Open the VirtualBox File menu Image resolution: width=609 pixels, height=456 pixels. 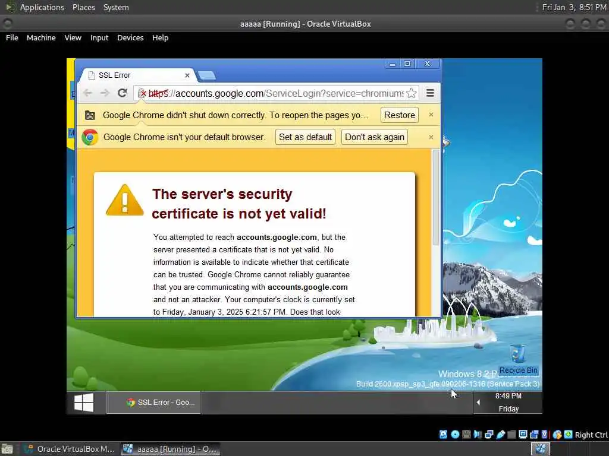coord(12,37)
